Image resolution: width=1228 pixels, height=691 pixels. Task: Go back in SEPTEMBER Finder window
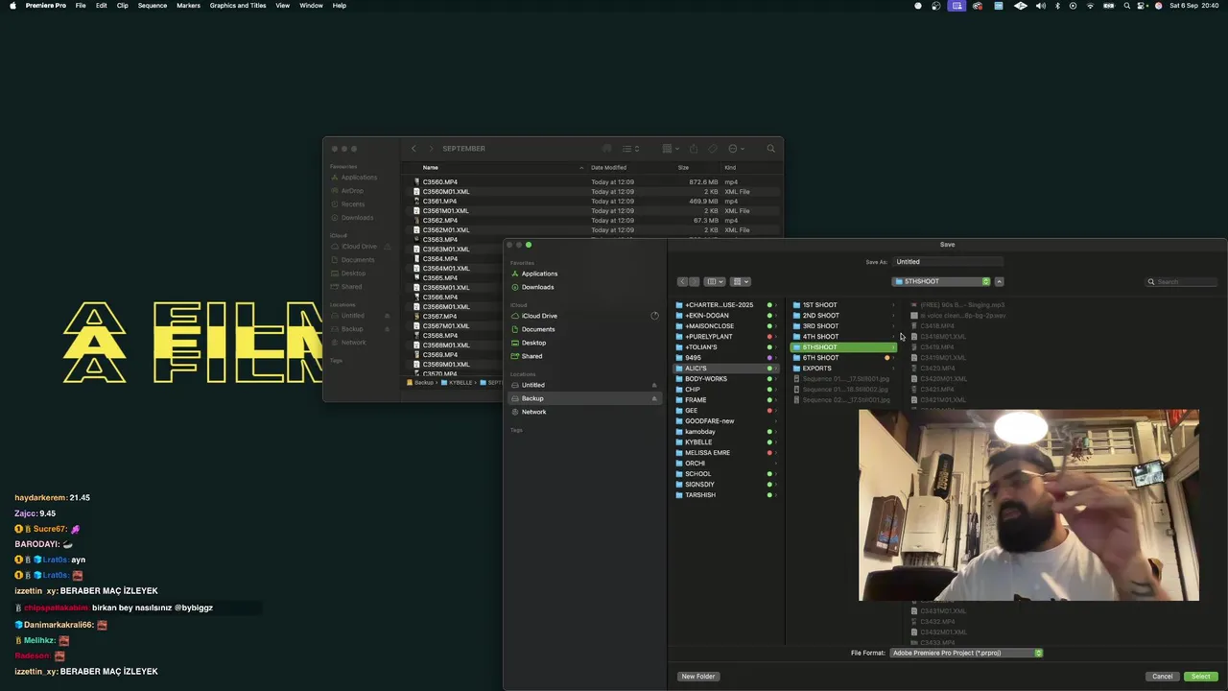413,149
